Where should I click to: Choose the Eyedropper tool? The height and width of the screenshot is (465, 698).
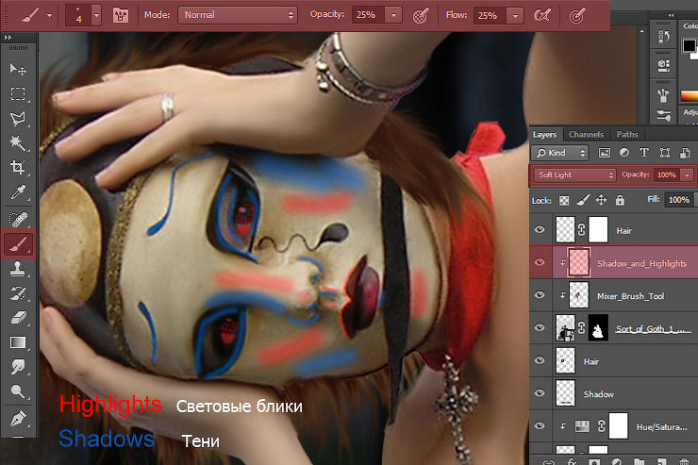(x=18, y=193)
